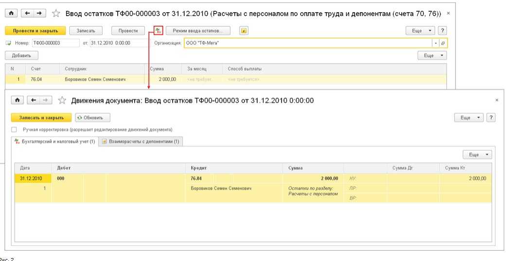
Task: Open help (?) in the Движения документа window
Action: point(491,118)
